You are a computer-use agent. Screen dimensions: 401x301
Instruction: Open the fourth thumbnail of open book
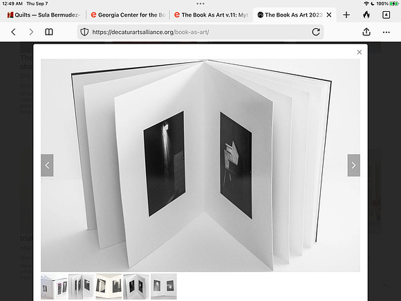coord(136,286)
